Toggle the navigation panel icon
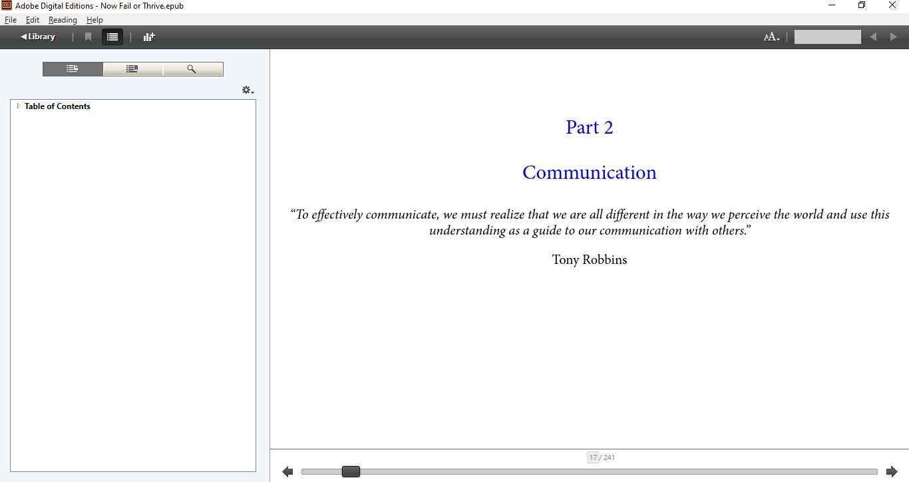The width and height of the screenshot is (909, 482). (x=112, y=37)
